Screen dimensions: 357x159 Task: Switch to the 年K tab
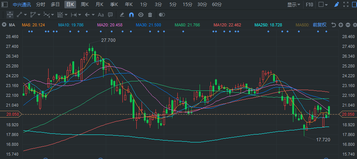(x=129, y=4)
